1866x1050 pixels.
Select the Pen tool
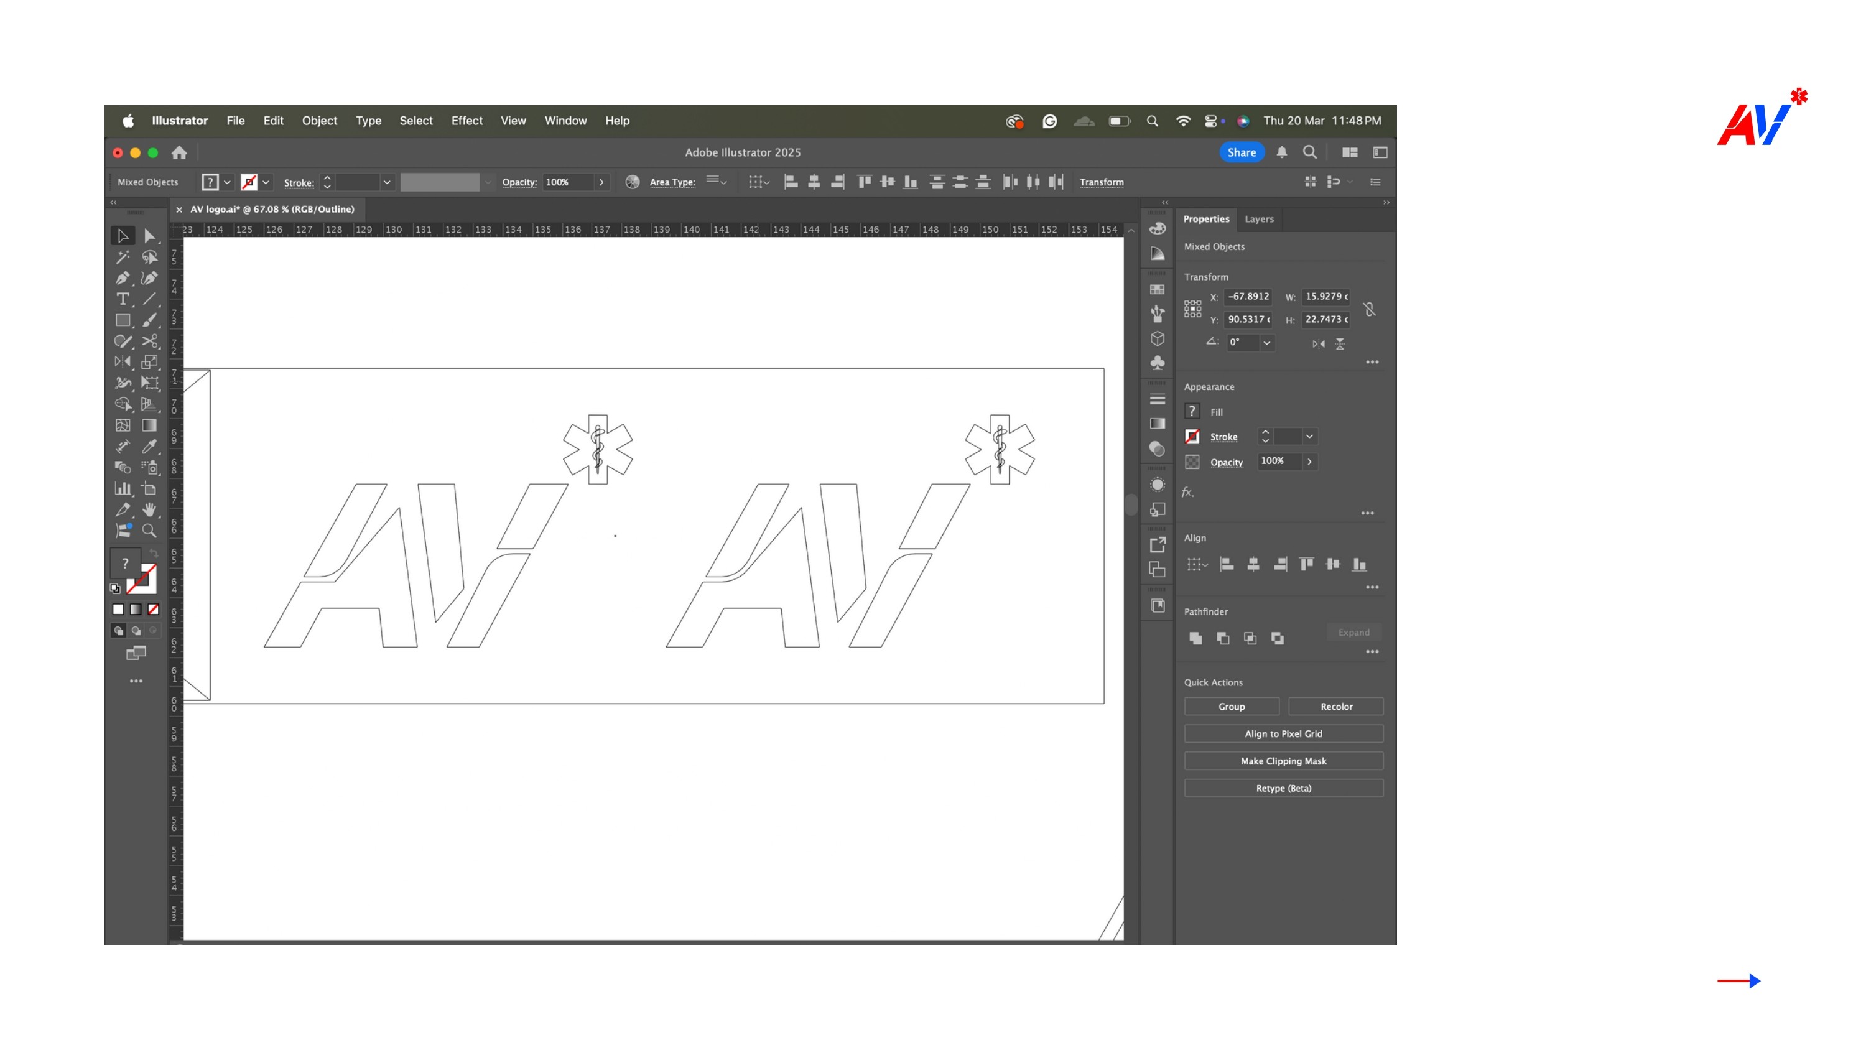coord(123,278)
